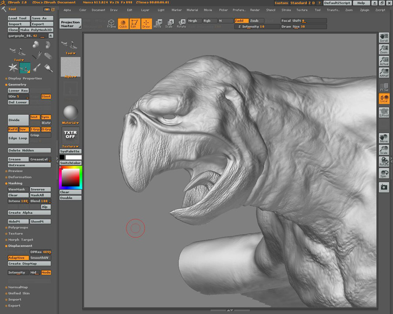The width and height of the screenshot is (393, 314).
Task: Toggle Adaptive displacement mode
Action: (18, 258)
